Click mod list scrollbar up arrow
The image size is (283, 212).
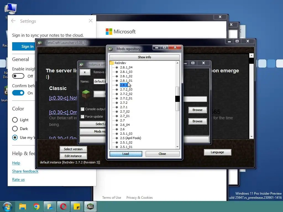177,63
